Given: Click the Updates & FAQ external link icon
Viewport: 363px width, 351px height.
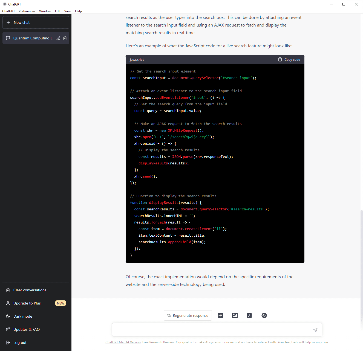Looking at the screenshot, I should click(8, 329).
